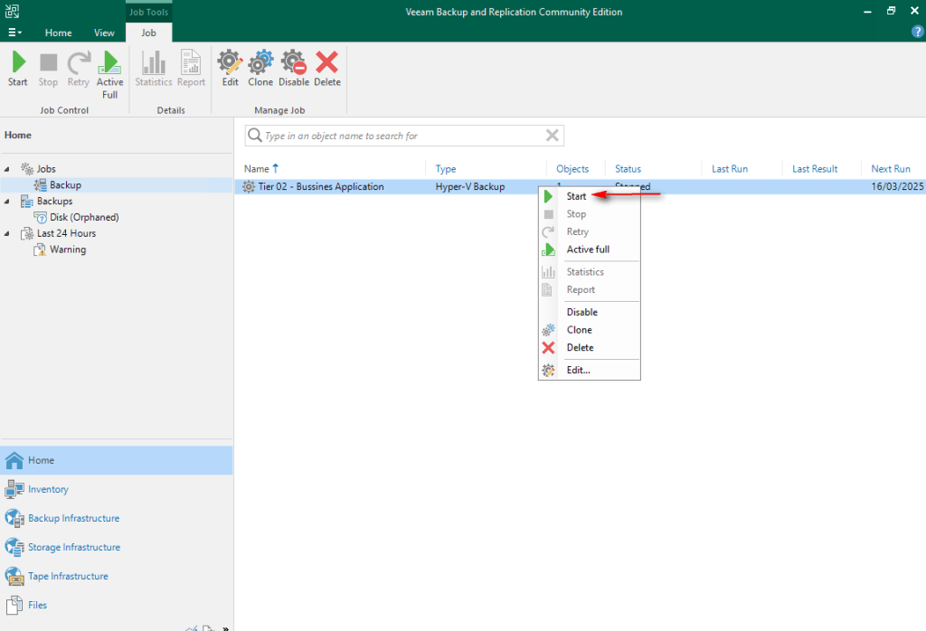The width and height of the screenshot is (926, 631).
Task: Select Disk (Orphaned) in the tree
Action: tap(83, 217)
